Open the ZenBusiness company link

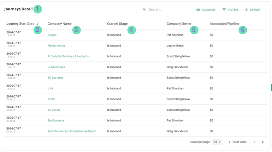[x=56, y=121]
